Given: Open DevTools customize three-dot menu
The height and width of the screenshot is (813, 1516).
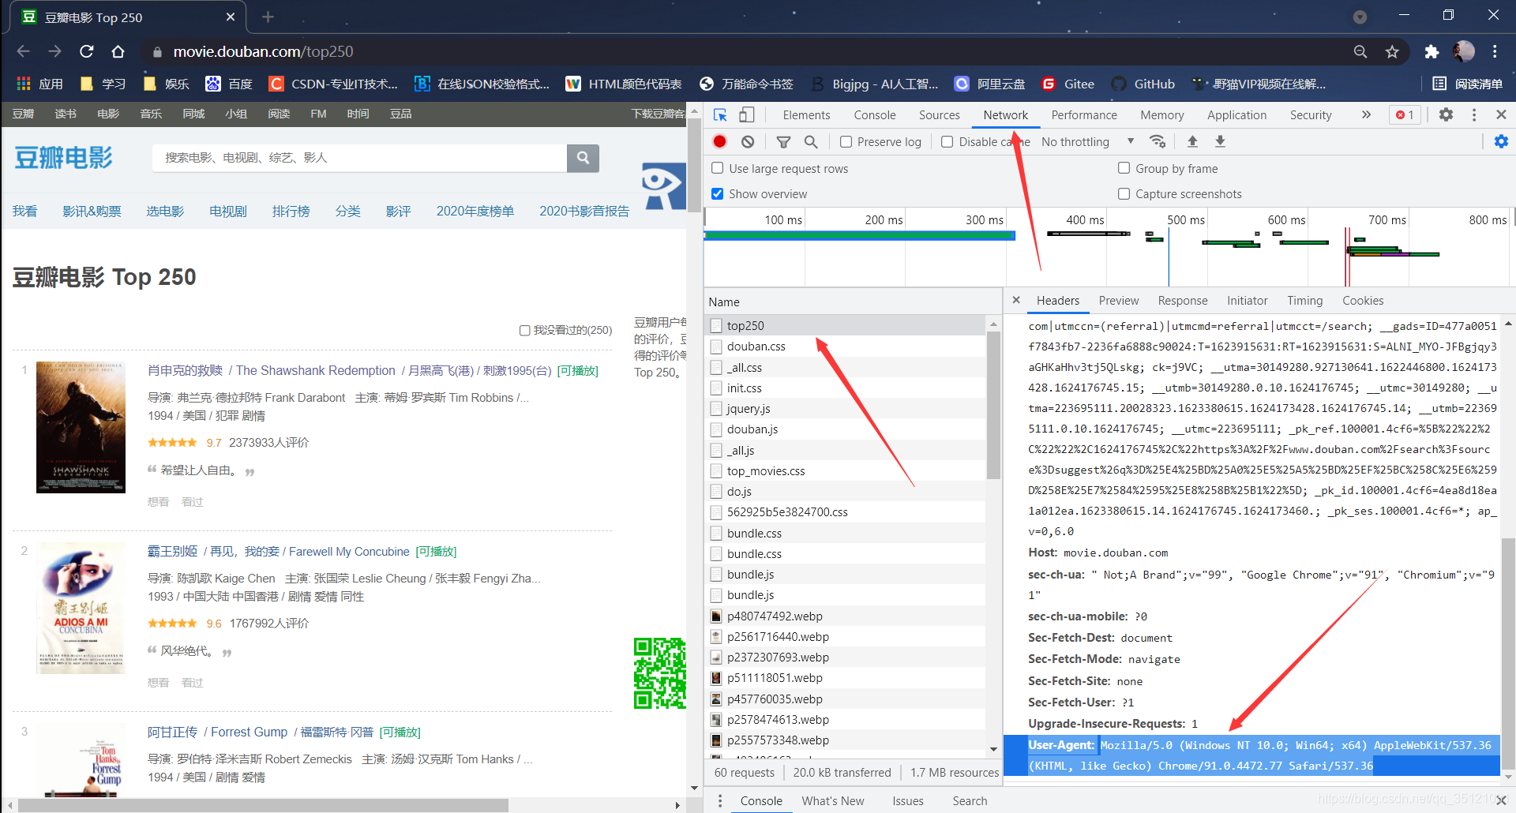Looking at the screenshot, I should [x=1474, y=114].
